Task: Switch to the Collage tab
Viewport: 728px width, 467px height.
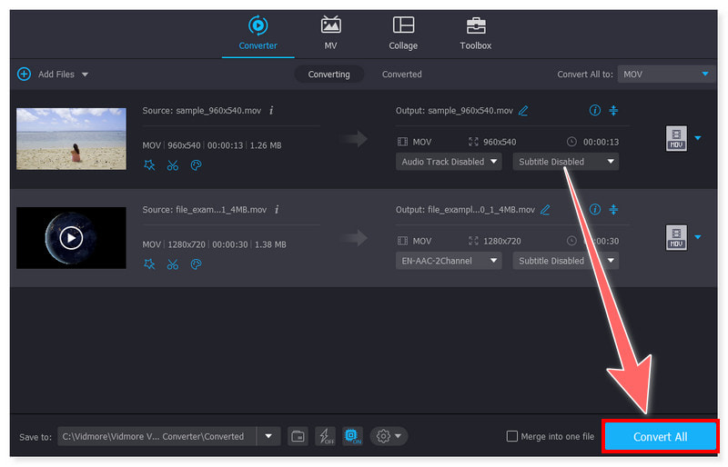Action: point(403,33)
